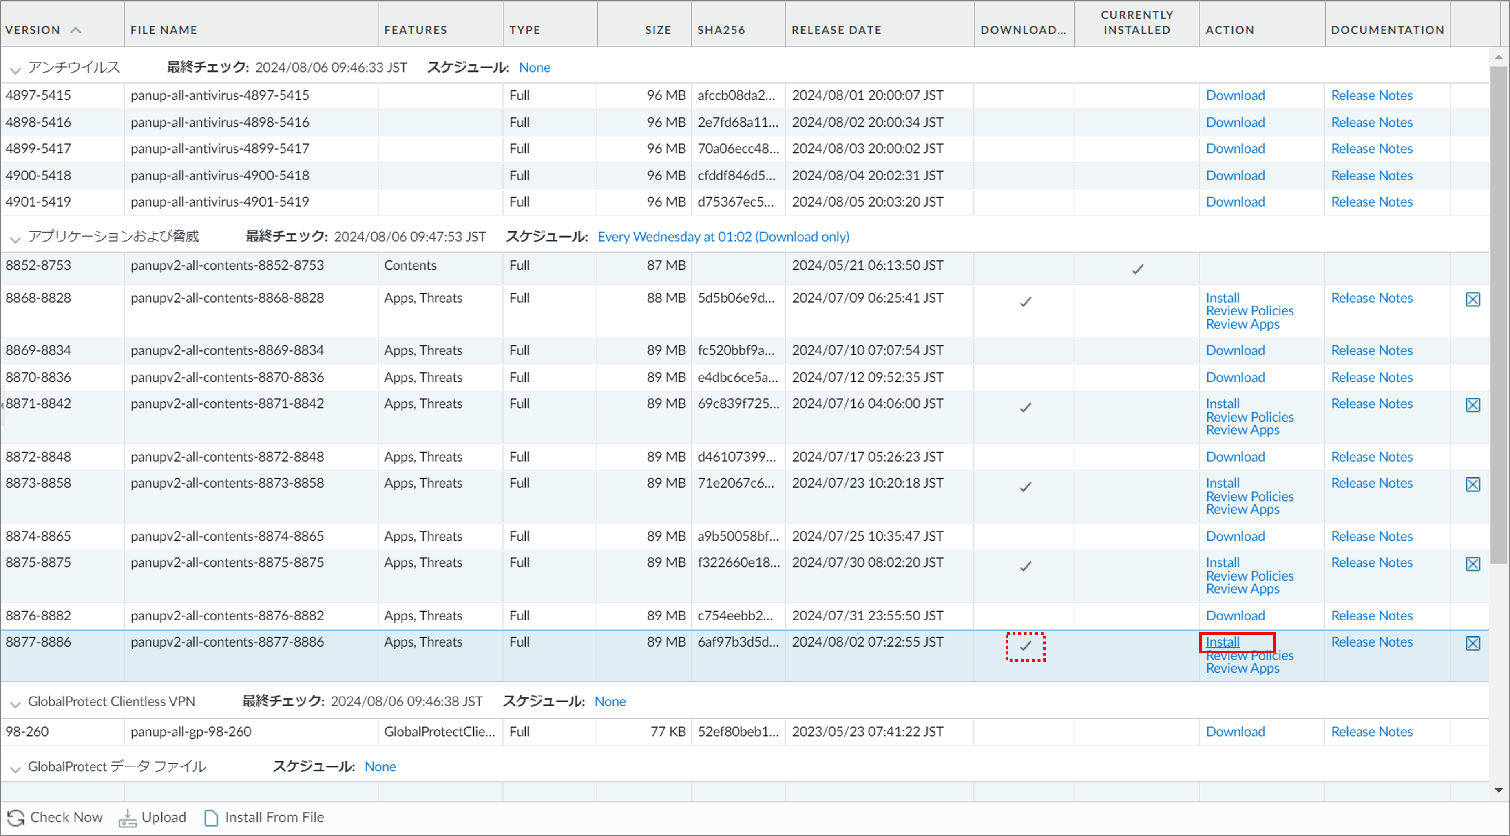This screenshot has height=836, width=1510.
Task: Select row panupv2-all-contents-8852-8753
Action: [745, 269]
